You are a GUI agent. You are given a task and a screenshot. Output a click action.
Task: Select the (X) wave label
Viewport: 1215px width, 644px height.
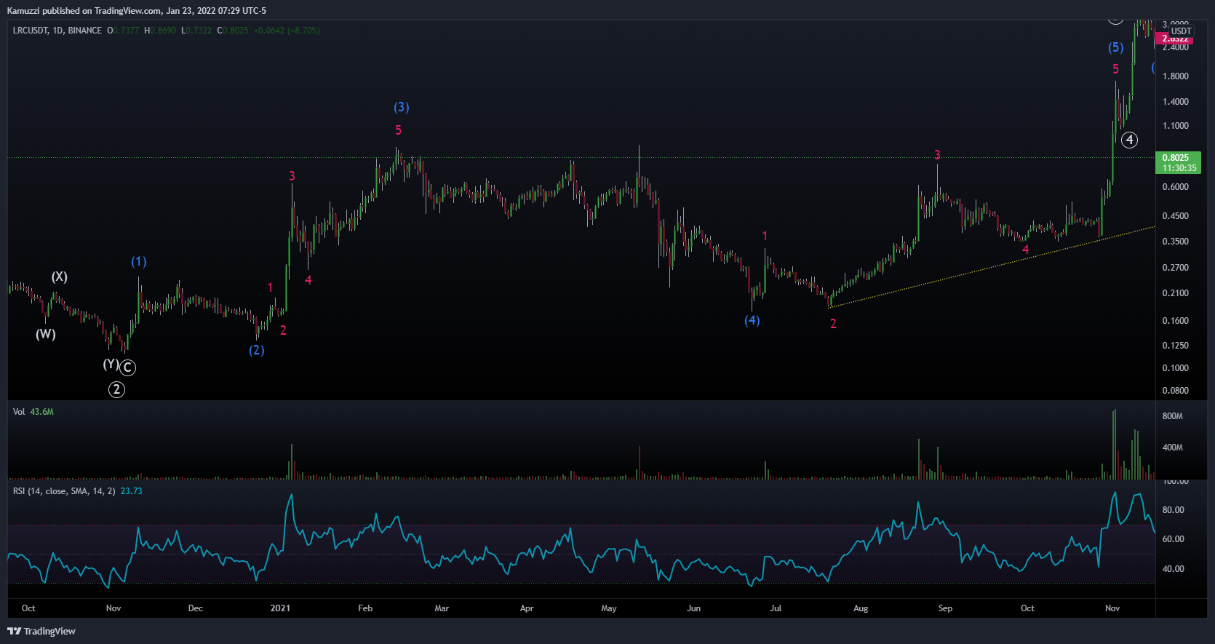(60, 277)
